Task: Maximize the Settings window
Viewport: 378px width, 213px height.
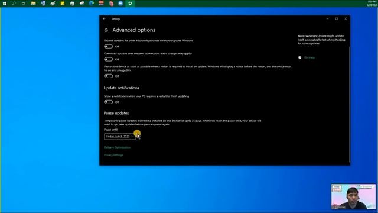Action: (337, 19)
